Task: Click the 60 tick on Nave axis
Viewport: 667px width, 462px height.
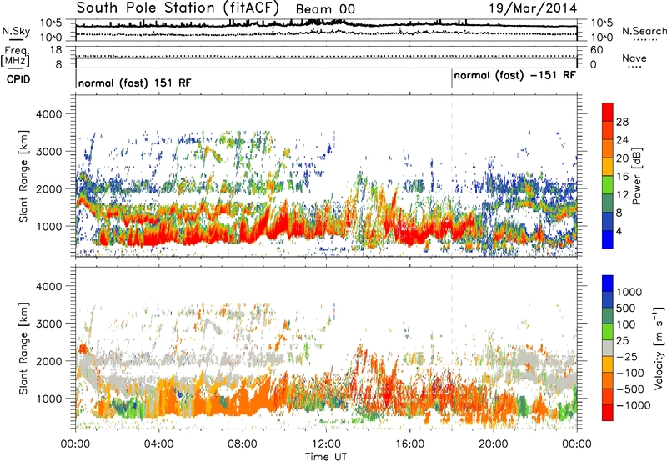Action: [x=596, y=50]
